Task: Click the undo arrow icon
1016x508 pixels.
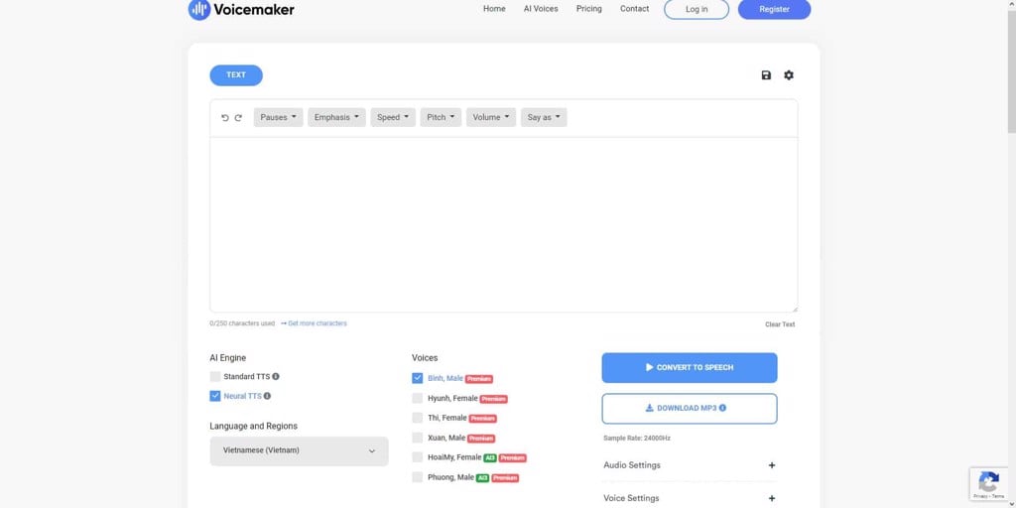Action: pyautogui.click(x=225, y=118)
